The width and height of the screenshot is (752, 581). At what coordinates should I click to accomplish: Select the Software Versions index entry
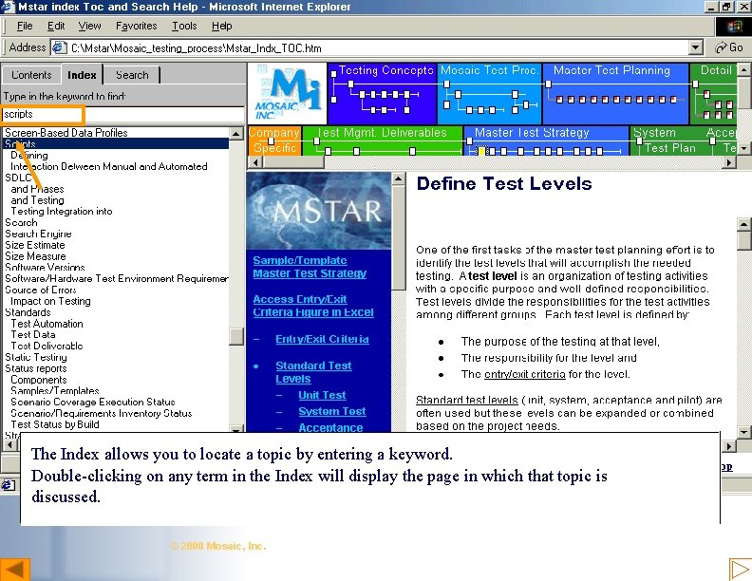point(45,268)
